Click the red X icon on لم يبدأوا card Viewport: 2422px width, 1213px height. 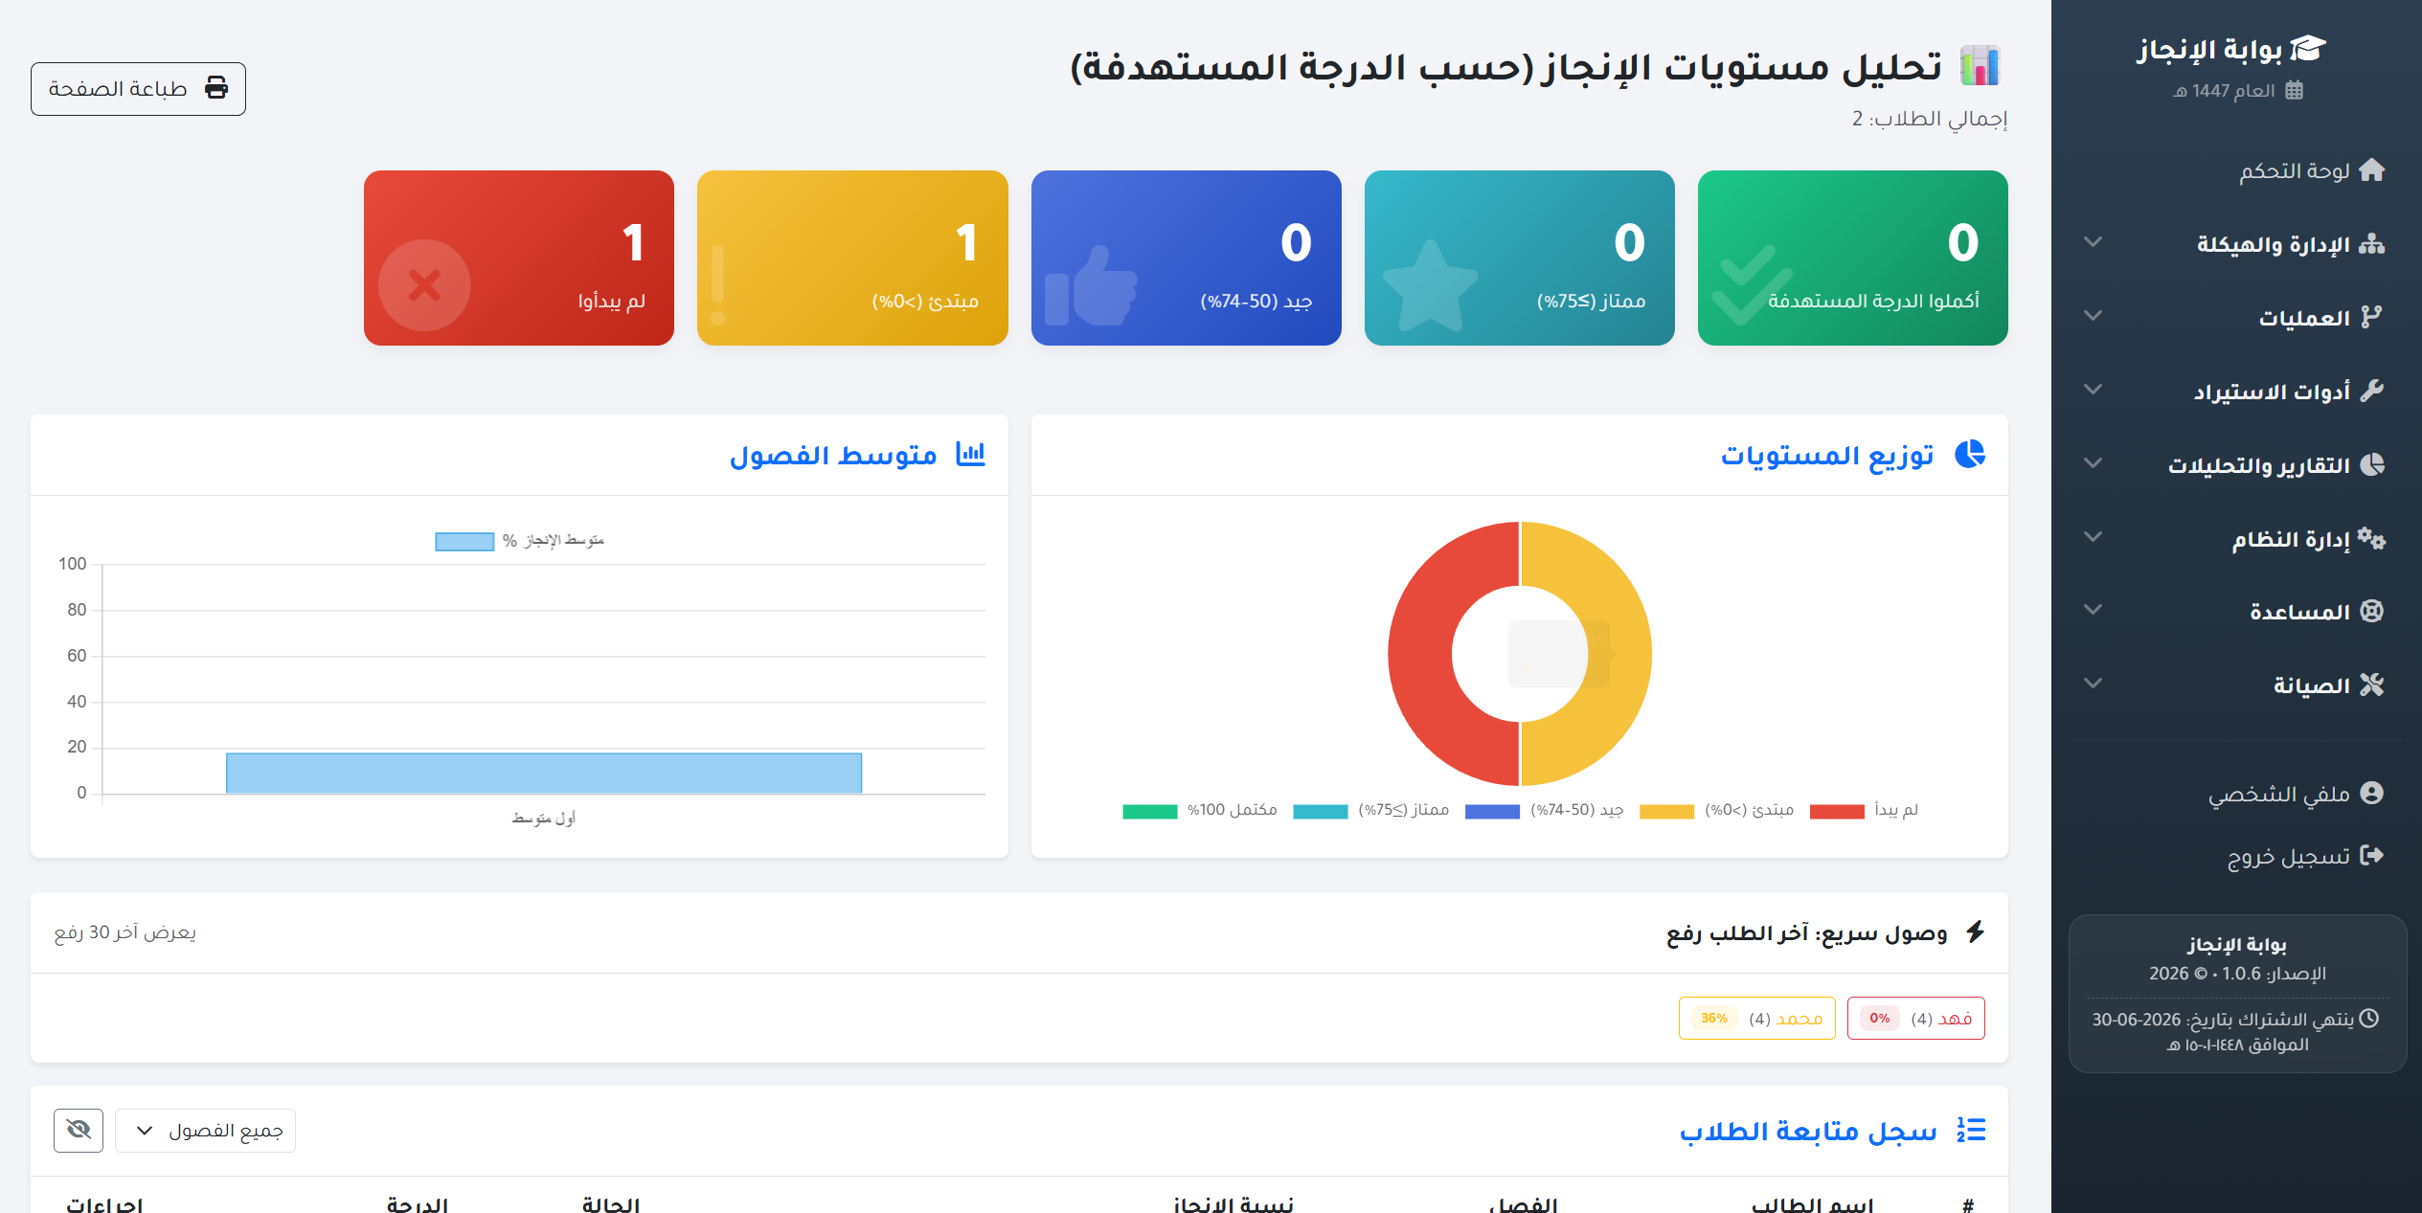[x=424, y=284]
